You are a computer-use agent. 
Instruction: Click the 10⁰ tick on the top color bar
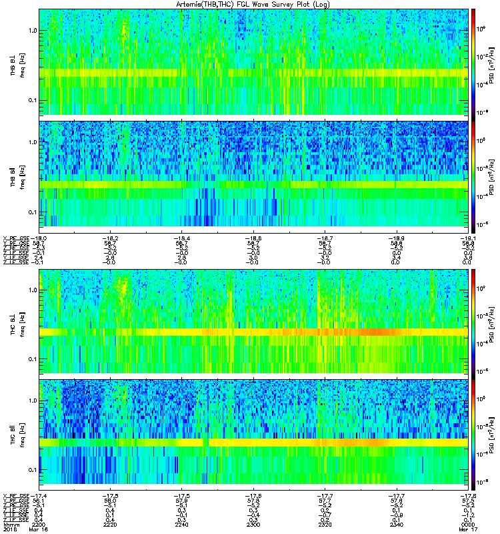coord(481,29)
